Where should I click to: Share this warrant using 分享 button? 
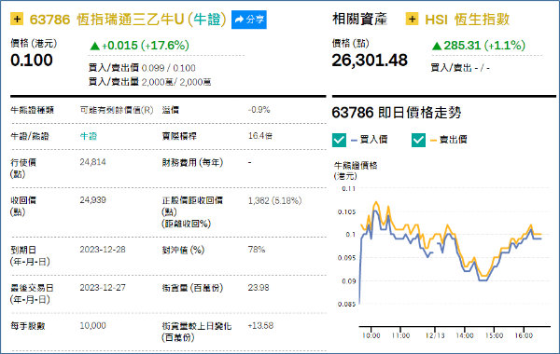pyautogui.click(x=249, y=20)
